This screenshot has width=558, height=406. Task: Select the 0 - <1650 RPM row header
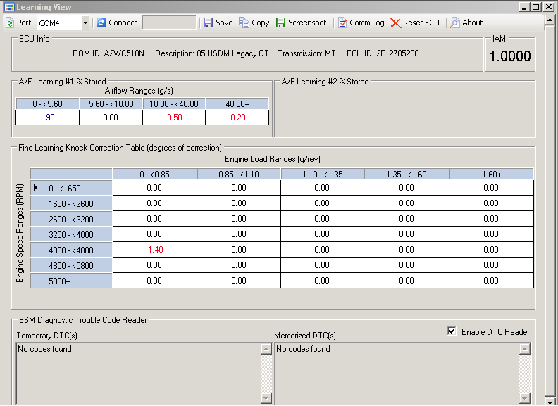71,188
